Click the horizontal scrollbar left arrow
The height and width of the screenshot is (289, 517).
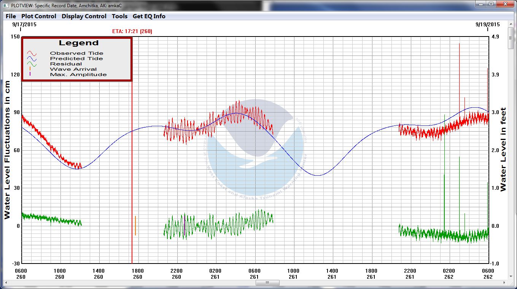pos(6,283)
